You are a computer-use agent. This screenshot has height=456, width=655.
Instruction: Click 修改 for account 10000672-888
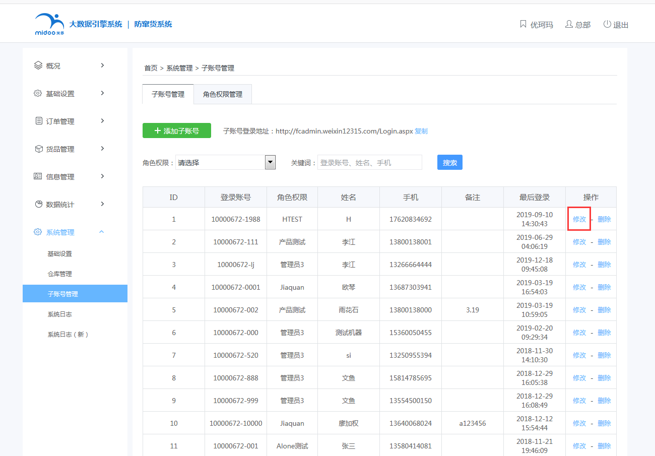click(x=579, y=378)
